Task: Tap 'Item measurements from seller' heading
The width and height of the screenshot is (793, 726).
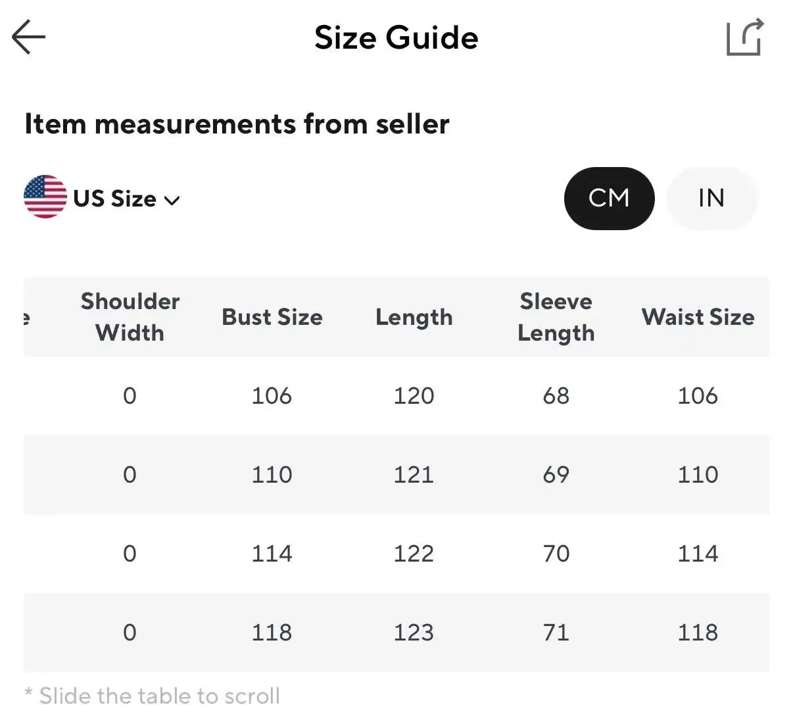Action: click(237, 124)
